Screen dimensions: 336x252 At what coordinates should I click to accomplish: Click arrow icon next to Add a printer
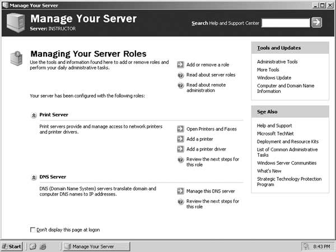180,139
